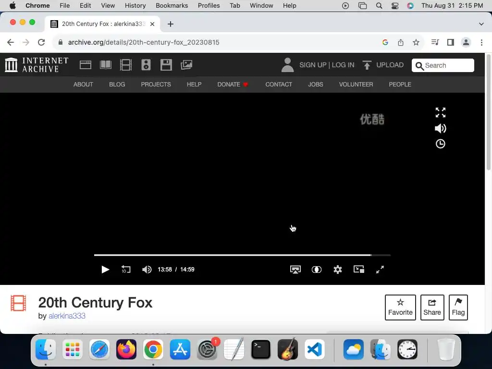Open the Window menu

click(261, 6)
